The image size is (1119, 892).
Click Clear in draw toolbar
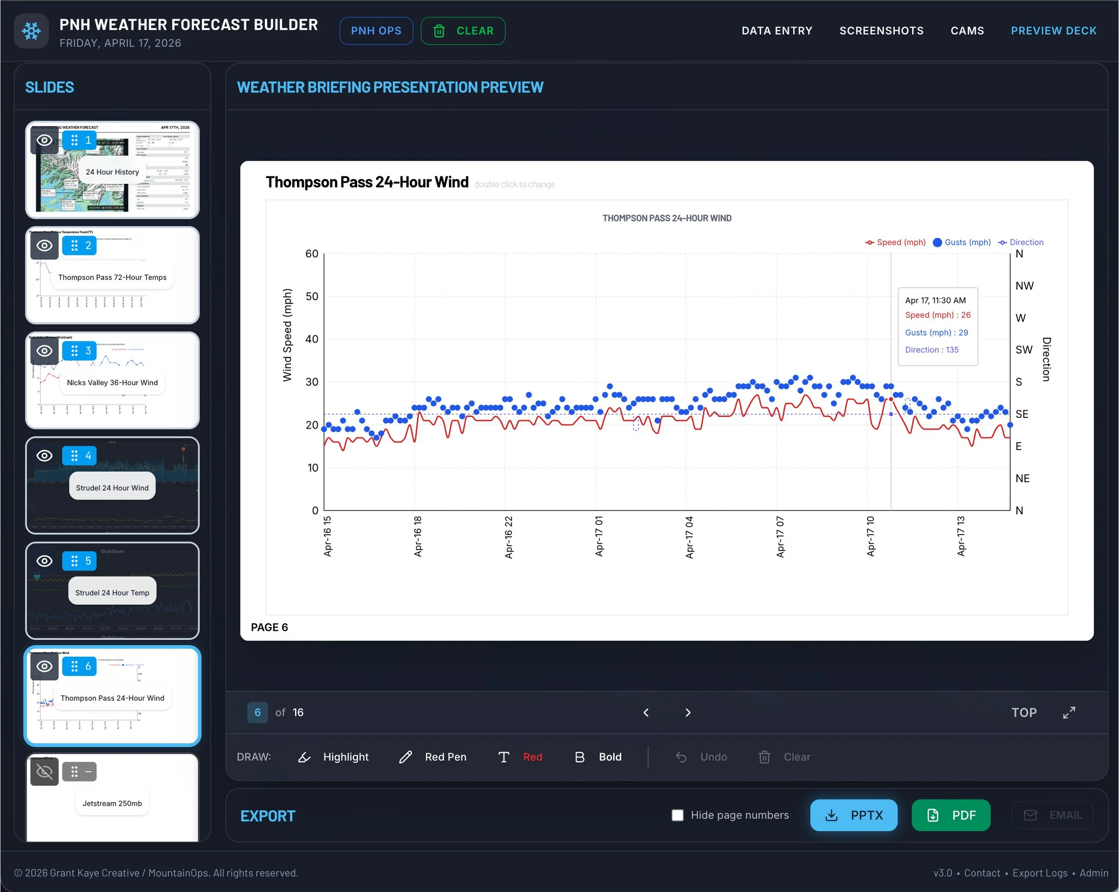click(x=784, y=757)
